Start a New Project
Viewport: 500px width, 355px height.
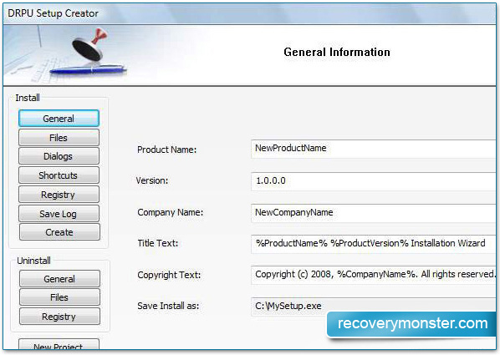tap(59, 344)
